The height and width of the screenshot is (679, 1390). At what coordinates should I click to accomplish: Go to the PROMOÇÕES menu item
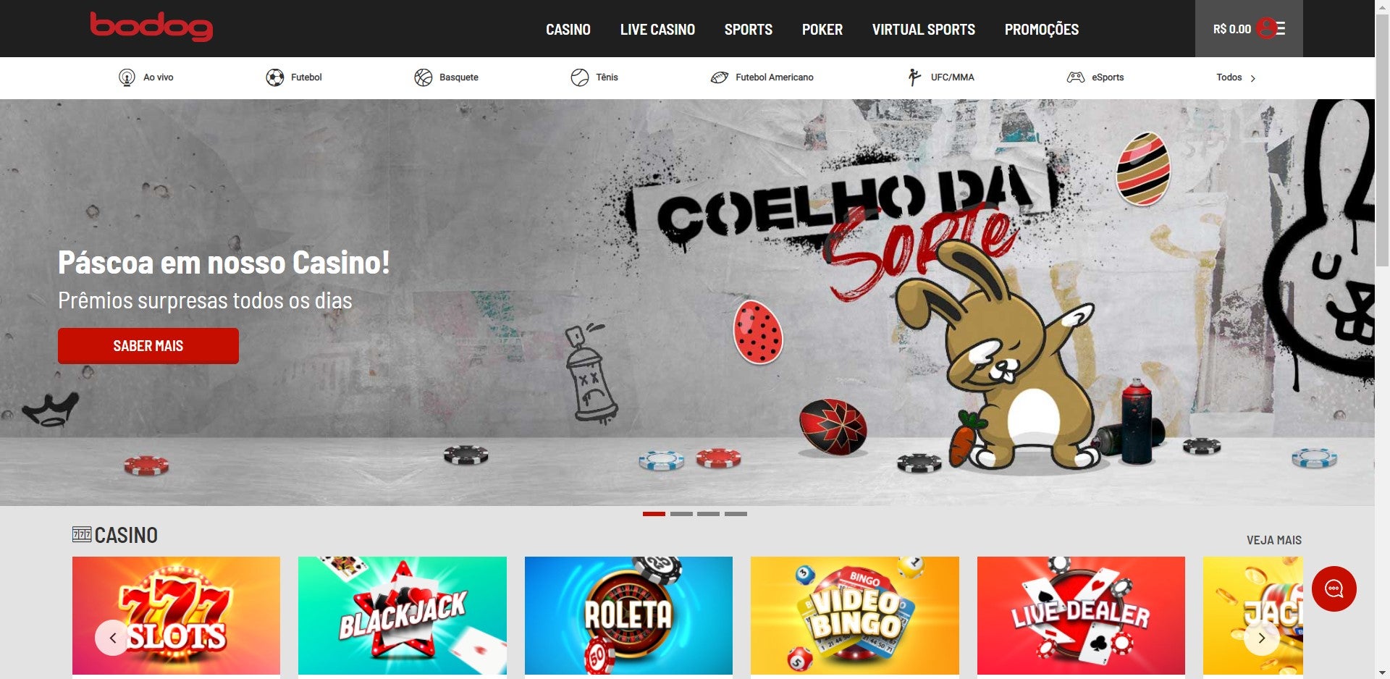pyautogui.click(x=1041, y=30)
